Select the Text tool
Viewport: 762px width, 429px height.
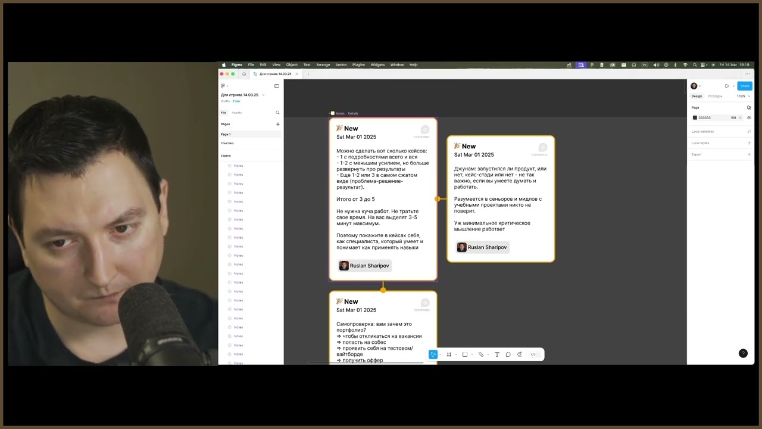tap(497, 355)
